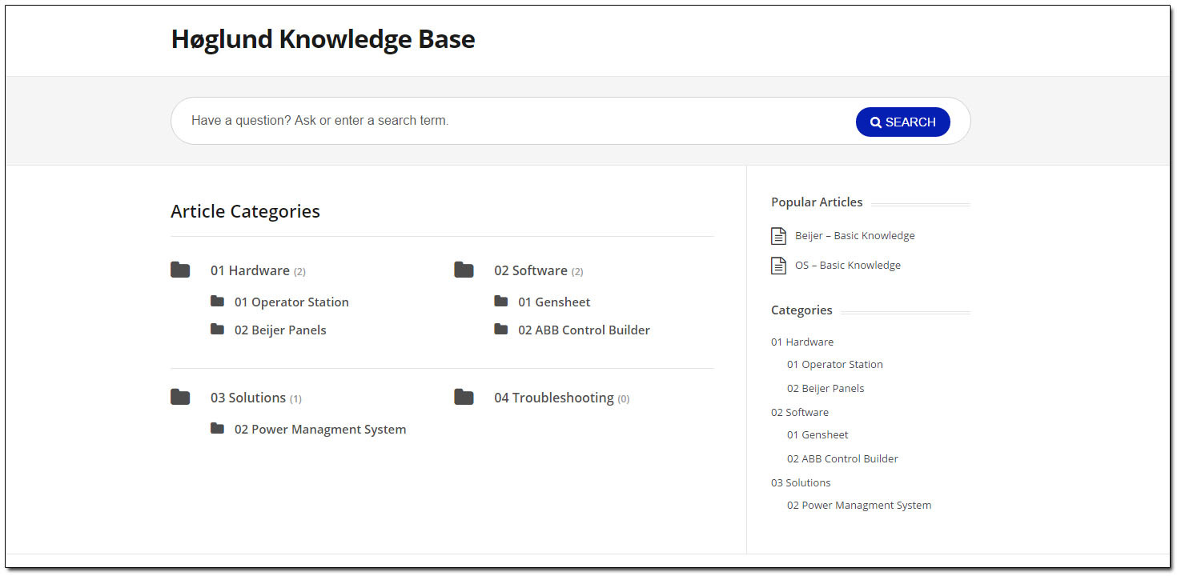Select 01 Hardware in sidebar Categories list
The image size is (1177, 576).
point(802,342)
